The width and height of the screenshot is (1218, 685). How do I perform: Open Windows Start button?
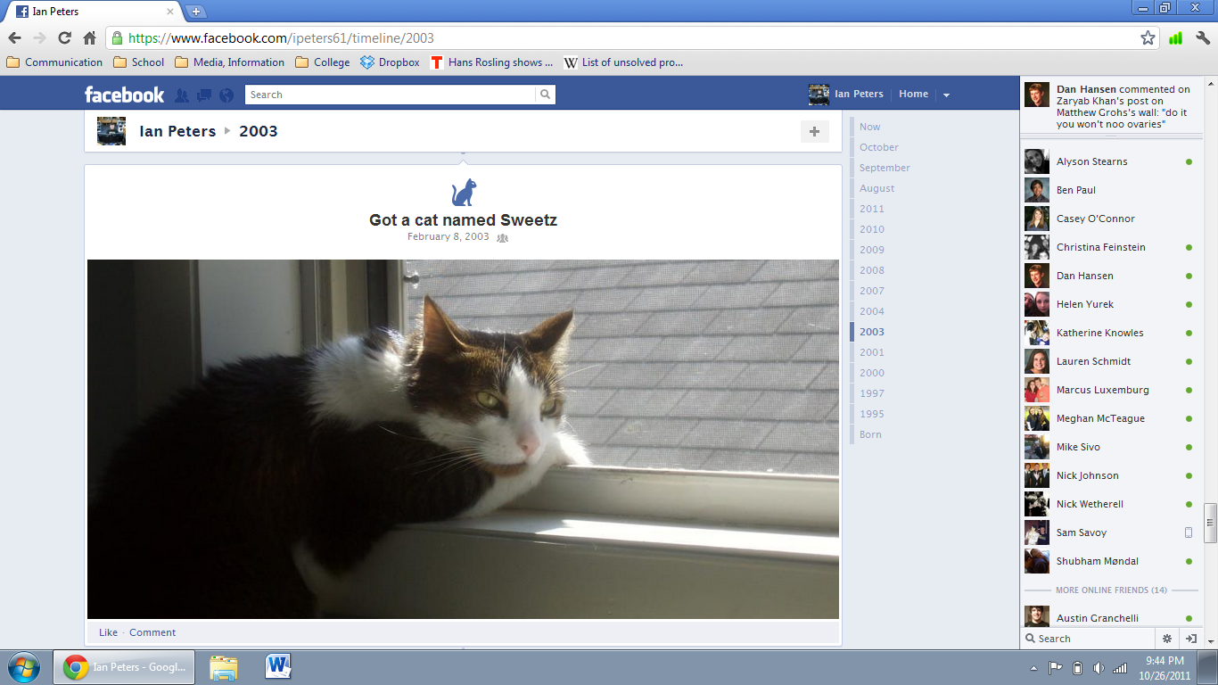click(x=23, y=667)
